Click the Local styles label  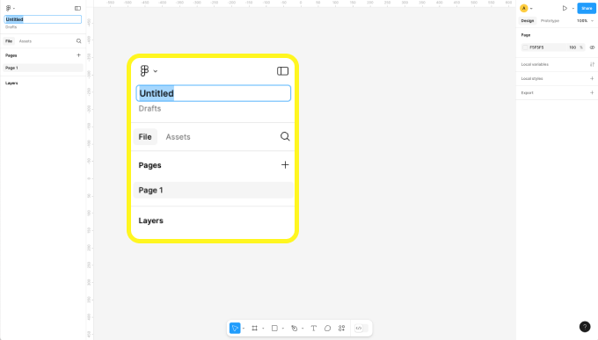[532, 78]
